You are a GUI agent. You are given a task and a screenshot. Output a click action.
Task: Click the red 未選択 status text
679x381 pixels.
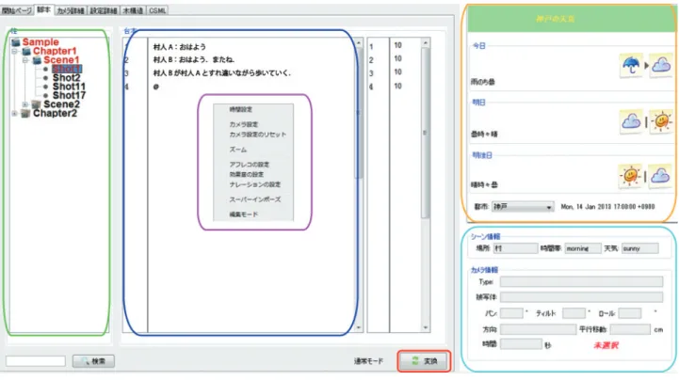click(x=606, y=345)
